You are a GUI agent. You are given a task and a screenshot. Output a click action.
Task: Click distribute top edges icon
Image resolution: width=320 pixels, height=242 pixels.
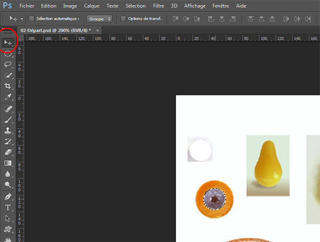pyautogui.click(x=251, y=19)
